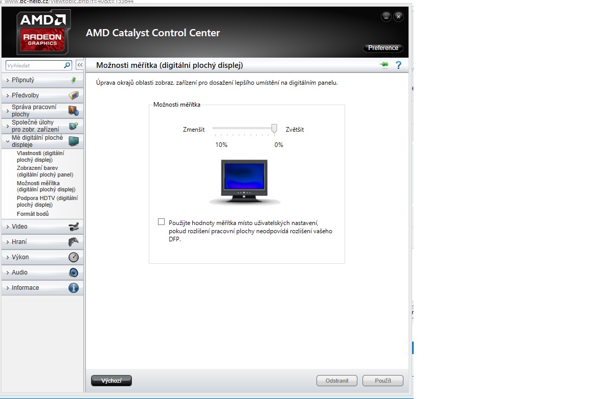Screen dimensions: 589x399
Task: Click the digital flat panel monitor icon
Action: (74, 141)
